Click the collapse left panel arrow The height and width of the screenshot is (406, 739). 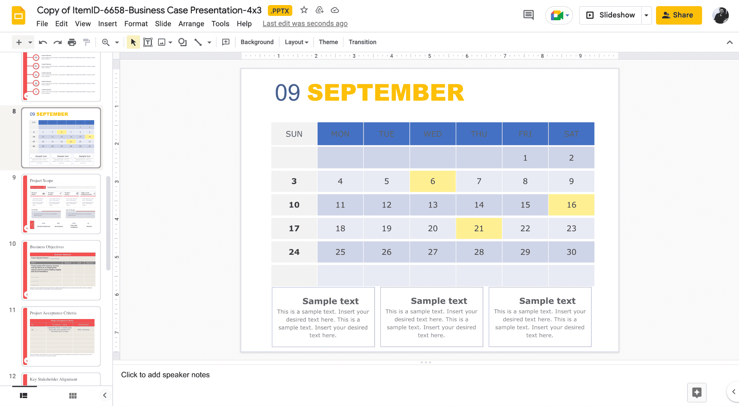pos(105,395)
